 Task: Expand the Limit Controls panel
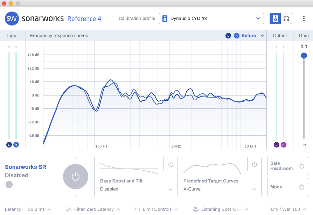coord(156,209)
